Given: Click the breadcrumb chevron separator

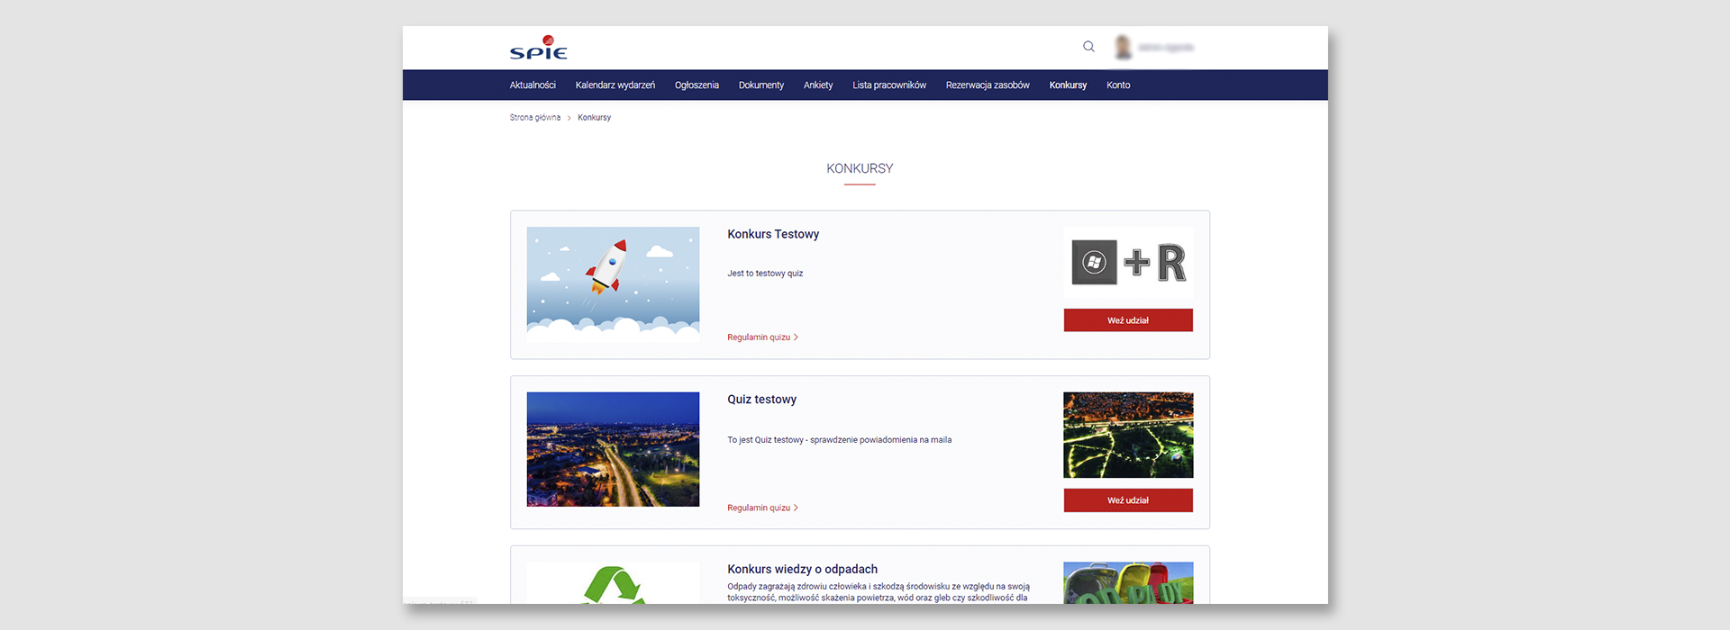Looking at the screenshot, I should (569, 118).
